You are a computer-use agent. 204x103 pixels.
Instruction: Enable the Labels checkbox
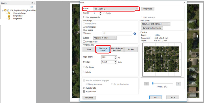click(84, 72)
